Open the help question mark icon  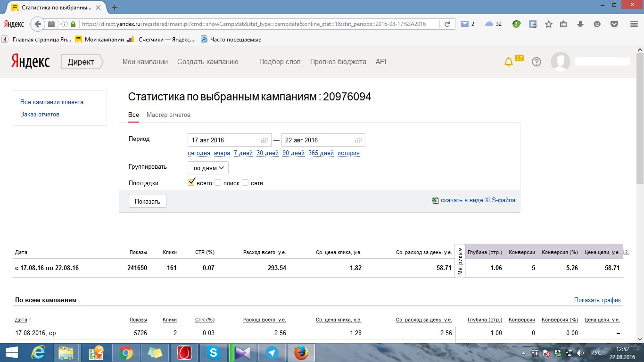click(x=536, y=62)
